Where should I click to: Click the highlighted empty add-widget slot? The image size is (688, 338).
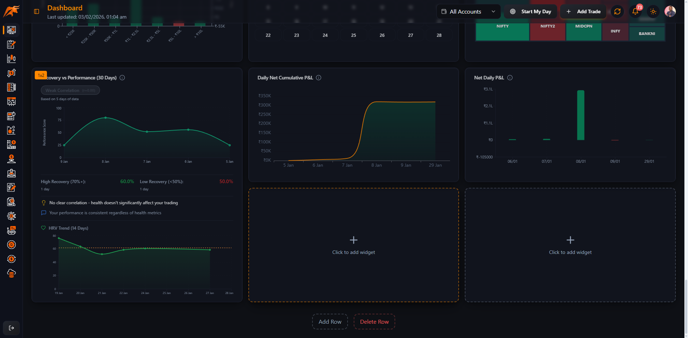click(353, 245)
